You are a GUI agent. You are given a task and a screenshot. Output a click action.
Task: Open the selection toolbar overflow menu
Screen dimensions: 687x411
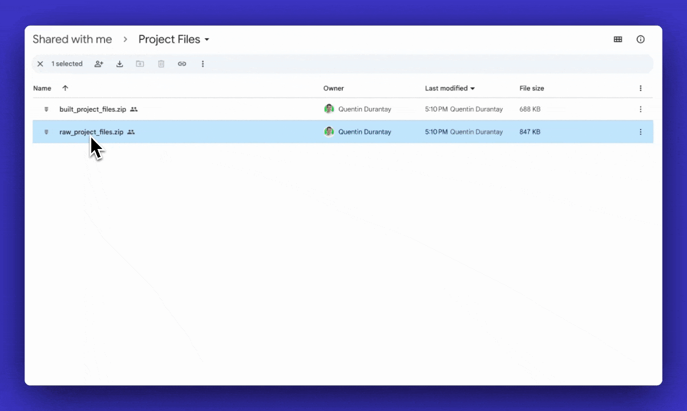[x=203, y=64]
